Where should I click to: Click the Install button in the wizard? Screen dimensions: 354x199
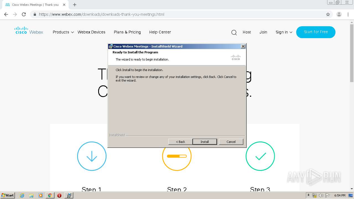pyautogui.click(x=205, y=142)
